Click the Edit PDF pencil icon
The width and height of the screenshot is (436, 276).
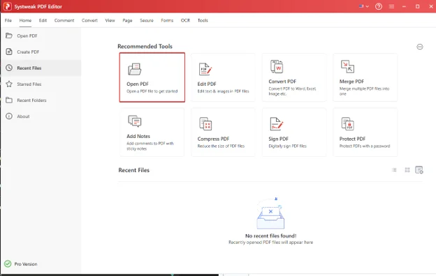(205, 69)
